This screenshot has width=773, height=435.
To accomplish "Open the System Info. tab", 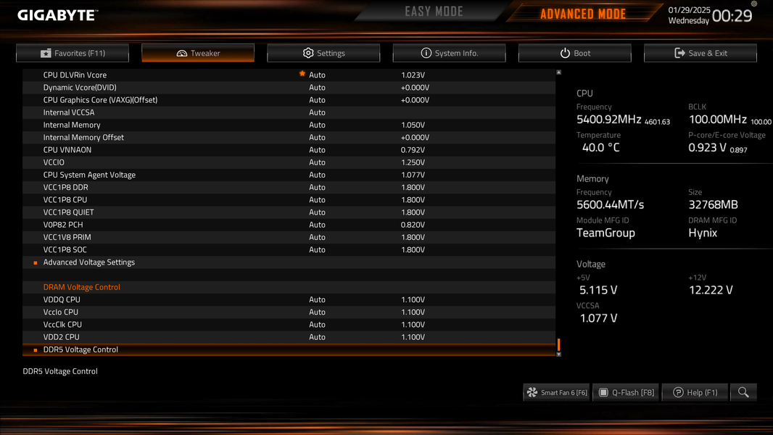I will (x=449, y=53).
